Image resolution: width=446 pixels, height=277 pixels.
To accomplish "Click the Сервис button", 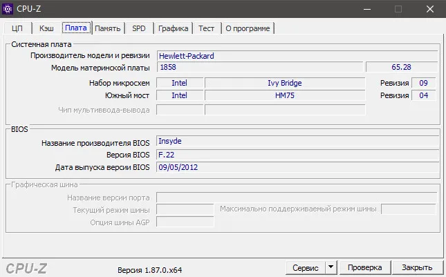I will click(x=306, y=267).
